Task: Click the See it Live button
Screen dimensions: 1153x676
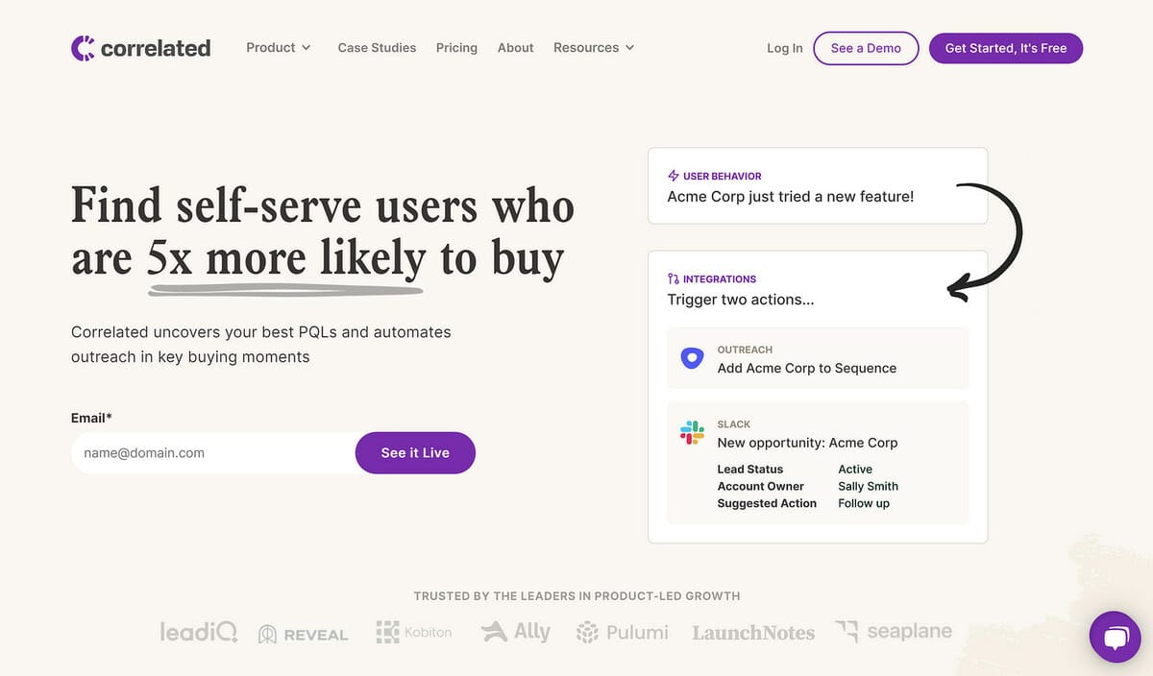Action: tap(415, 453)
